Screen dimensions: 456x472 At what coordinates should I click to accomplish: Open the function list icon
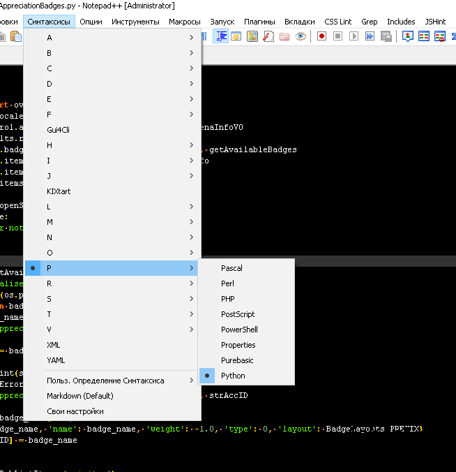click(x=268, y=36)
